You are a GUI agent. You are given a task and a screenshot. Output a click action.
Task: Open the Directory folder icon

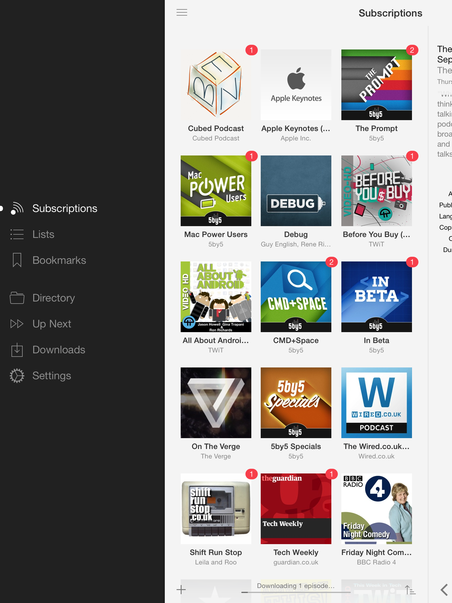tap(17, 298)
